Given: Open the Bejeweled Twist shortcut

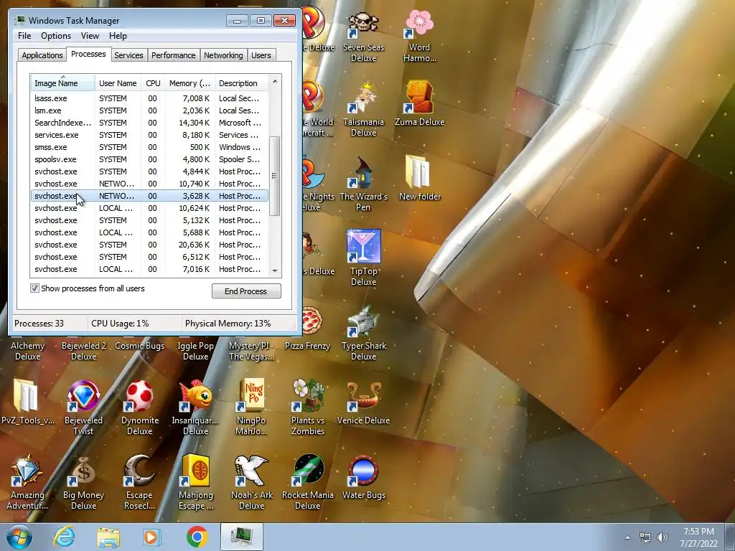Looking at the screenshot, I should pyautogui.click(x=83, y=408).
